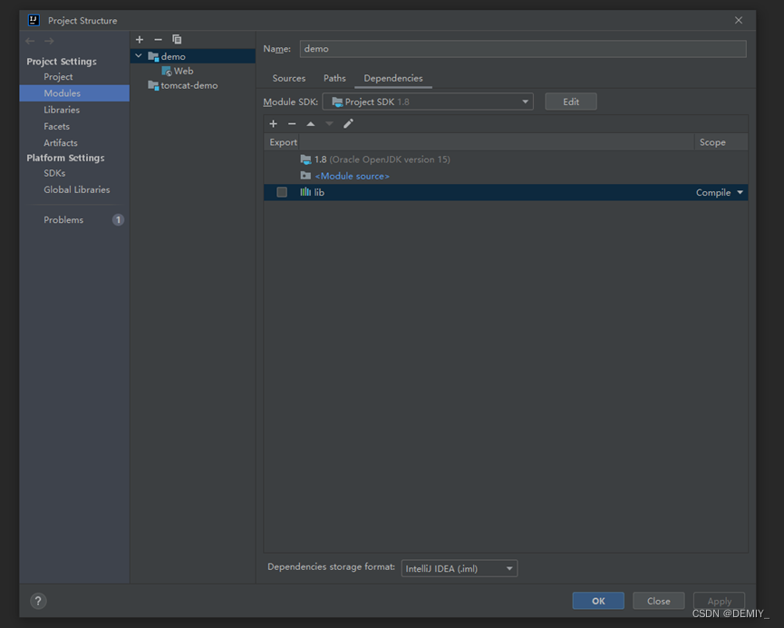Image resolution: width=784 pixels, height=628 pixels.
Task: Navigate back with the left arrow
Action: pos(30,41)
